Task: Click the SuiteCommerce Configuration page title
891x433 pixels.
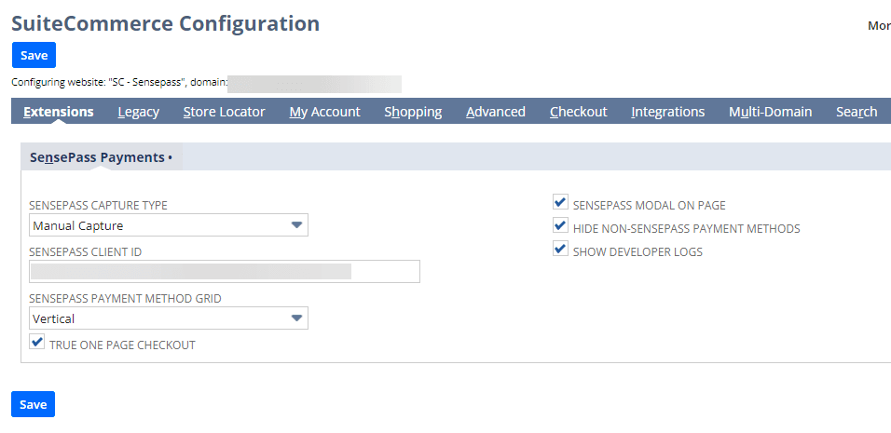Action: point(165,24)
